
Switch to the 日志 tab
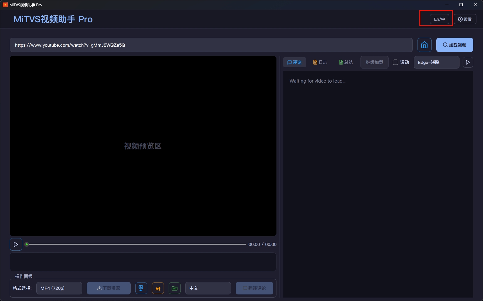click(320, 62)
